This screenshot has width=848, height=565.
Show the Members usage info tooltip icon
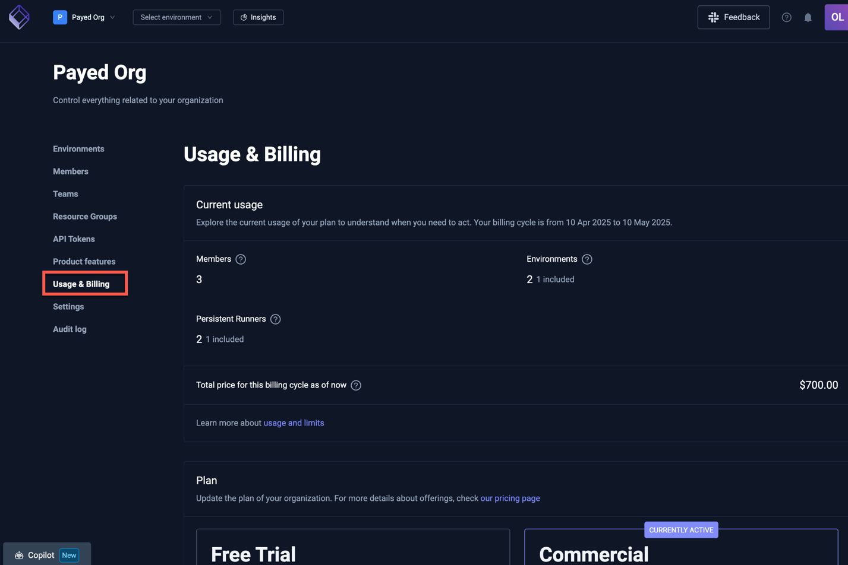click(x=241, y=259)
